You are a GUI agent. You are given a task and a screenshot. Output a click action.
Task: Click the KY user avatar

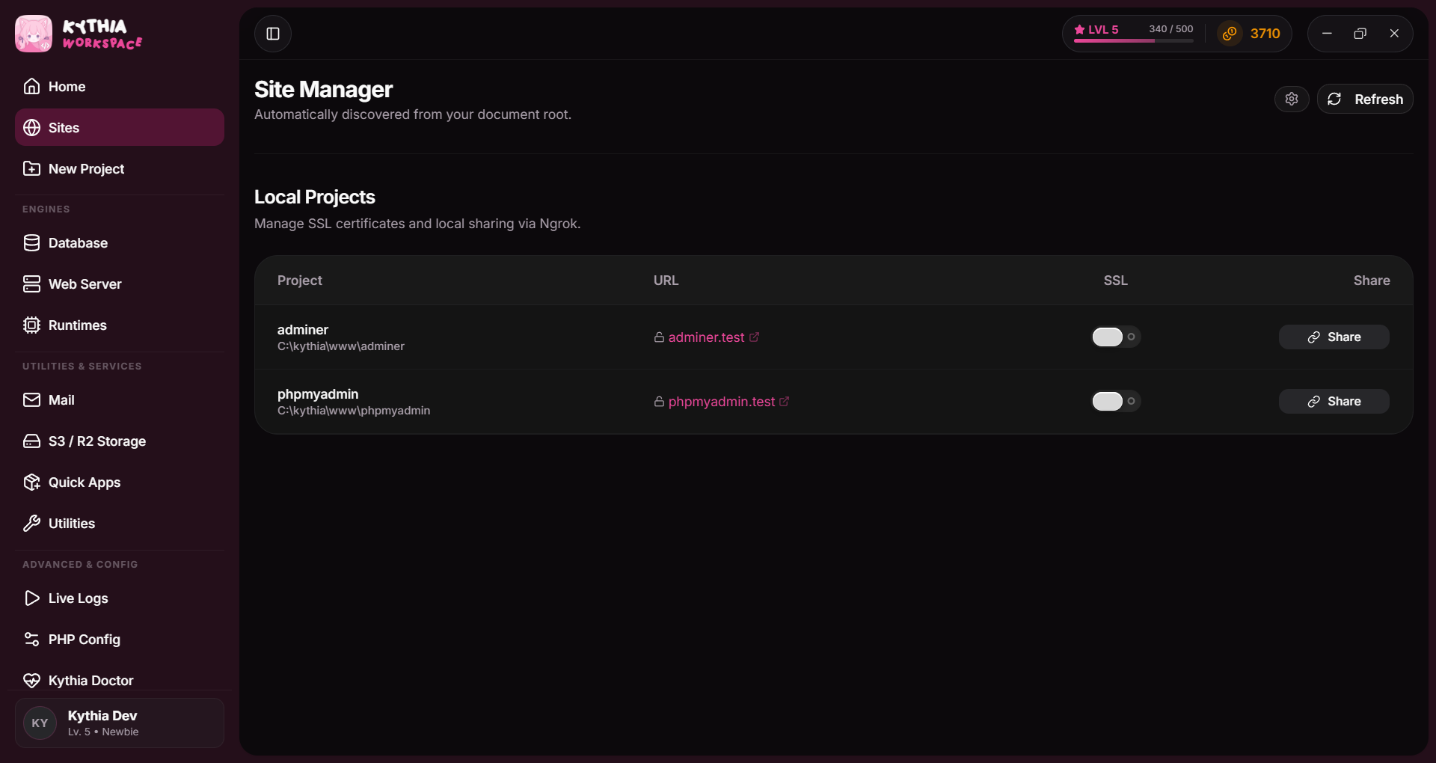pyautogui.click(x=40, y=723)
